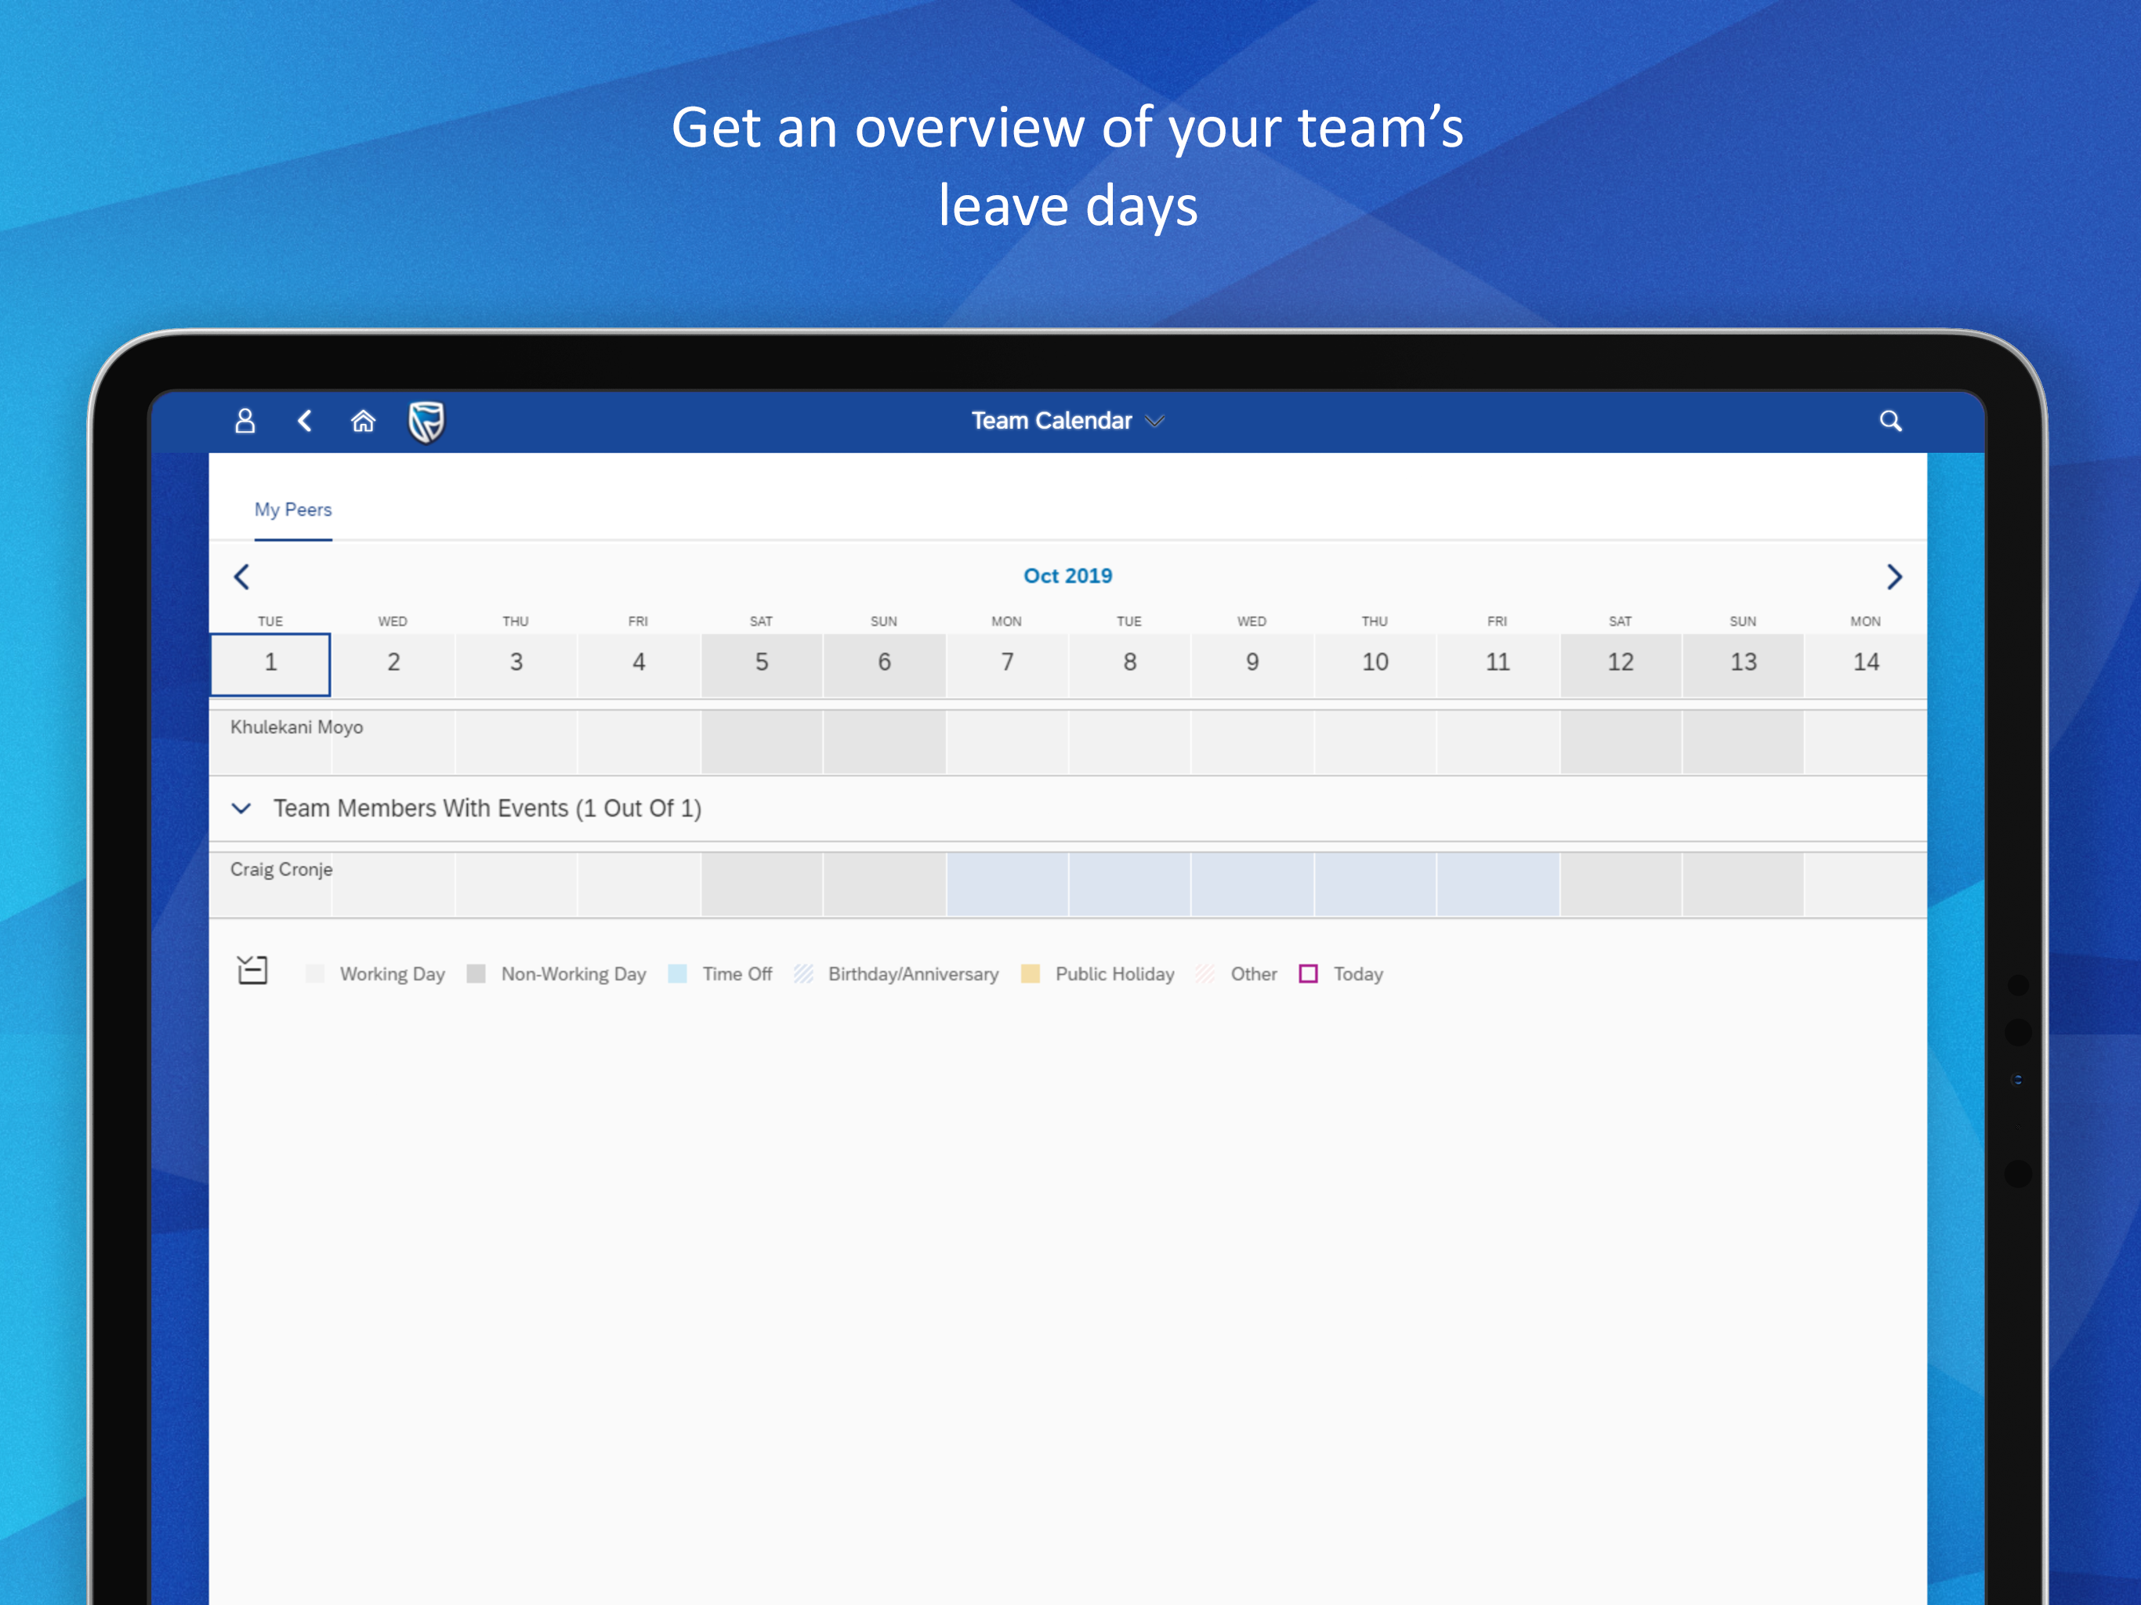Click the Time Off legend swatch

pyautogui.click(x=678, y=974)
